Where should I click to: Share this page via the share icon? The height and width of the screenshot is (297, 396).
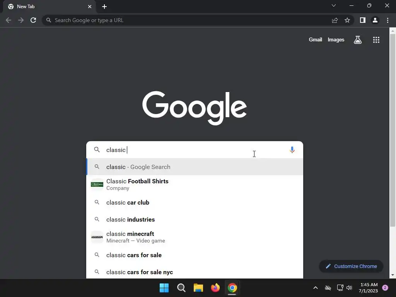tap(335, 20)
